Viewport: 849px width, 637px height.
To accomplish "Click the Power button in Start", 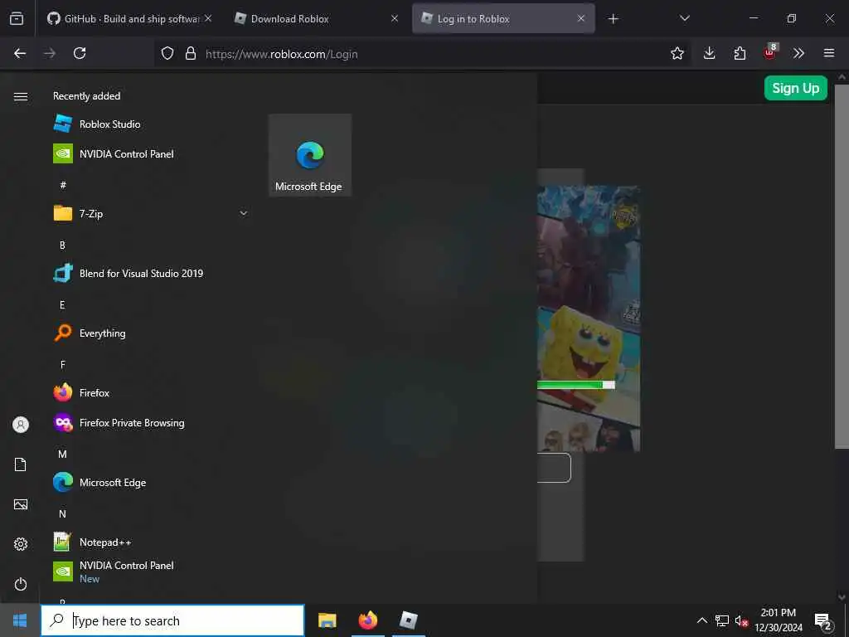I will (x=21, y=584).
